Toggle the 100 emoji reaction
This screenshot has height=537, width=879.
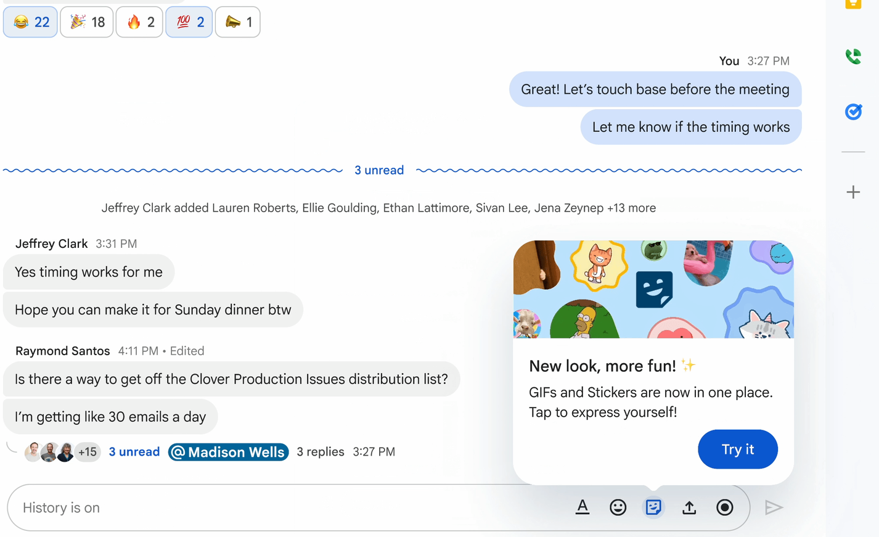pos(189,22)
